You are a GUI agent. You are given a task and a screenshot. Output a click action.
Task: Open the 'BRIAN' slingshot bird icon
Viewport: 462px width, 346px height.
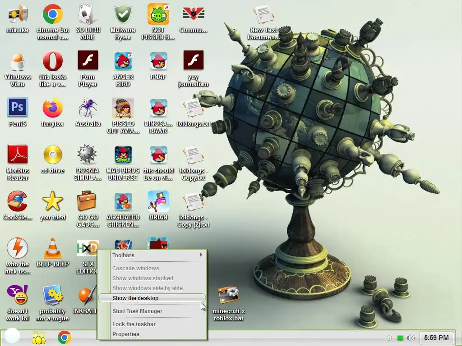[158, 201]
